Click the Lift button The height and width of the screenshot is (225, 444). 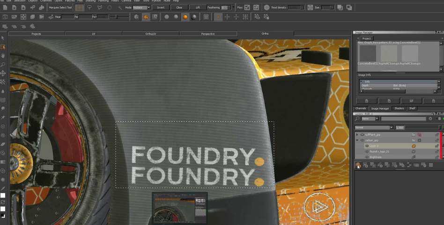click(198, 7)
